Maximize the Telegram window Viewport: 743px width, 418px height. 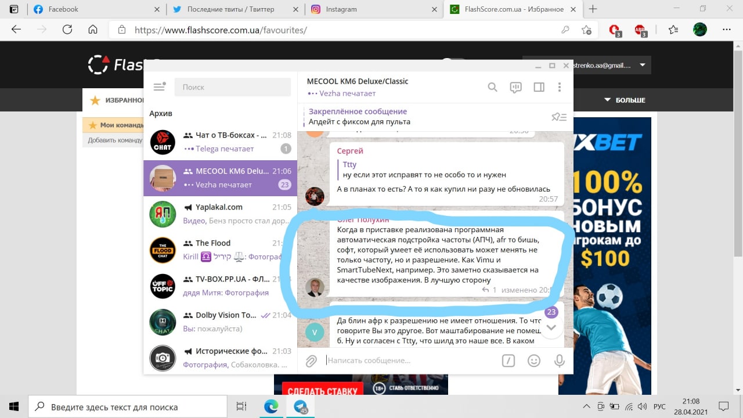point(552,66)
